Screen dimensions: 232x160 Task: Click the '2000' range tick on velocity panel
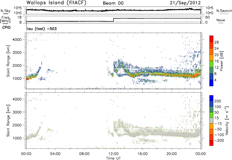pyautogui.click(x=17, y=125)
